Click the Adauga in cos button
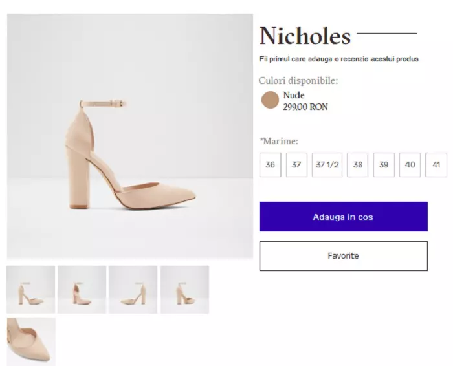Image resolution: width=453 pixels, height=366 pixels. point(343,217)
